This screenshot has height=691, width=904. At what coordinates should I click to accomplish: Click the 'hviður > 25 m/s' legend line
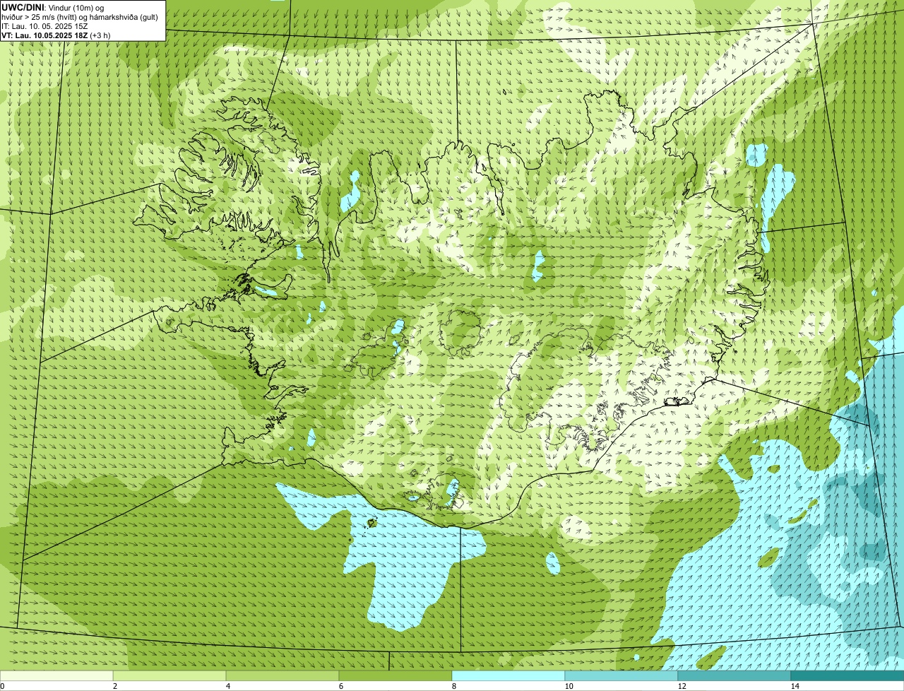click(x=81, y=17)
